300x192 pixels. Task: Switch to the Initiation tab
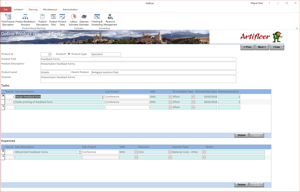click(x=19, y=9)
